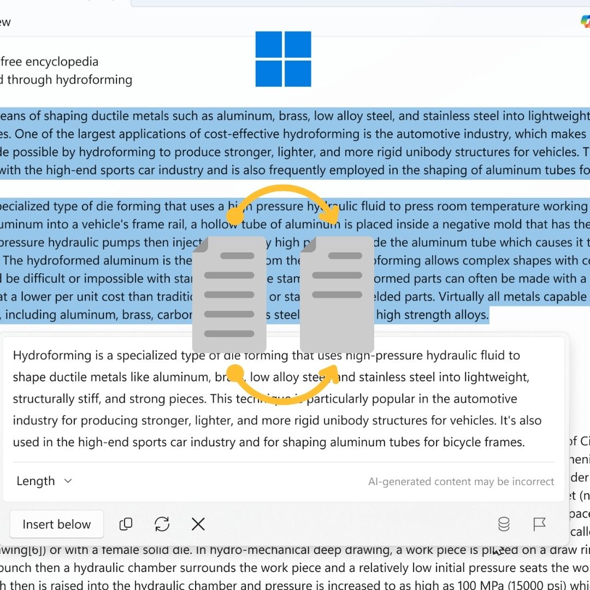
Task: Dismiss the summary with the X icon
Action: point(198,524)
